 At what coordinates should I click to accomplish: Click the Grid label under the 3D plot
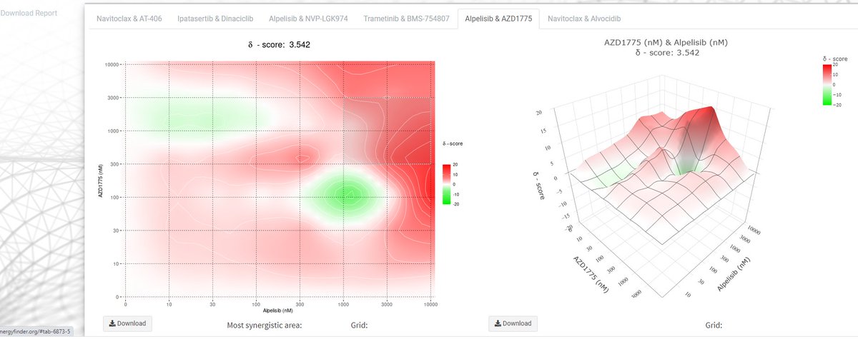pos(712,325)
